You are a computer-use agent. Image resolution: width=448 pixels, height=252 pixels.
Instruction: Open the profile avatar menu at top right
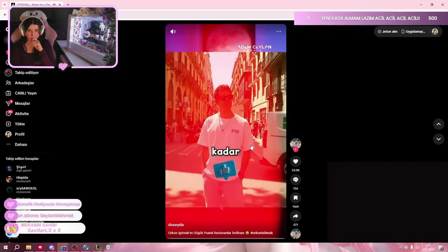coord(435,31)
